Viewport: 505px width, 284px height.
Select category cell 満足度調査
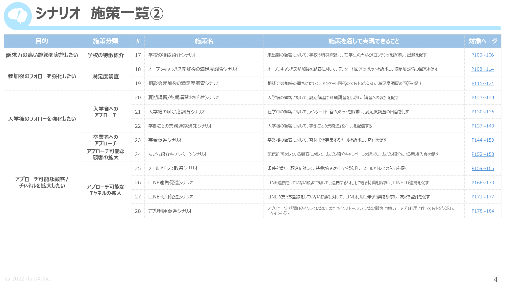click(106, 76)
